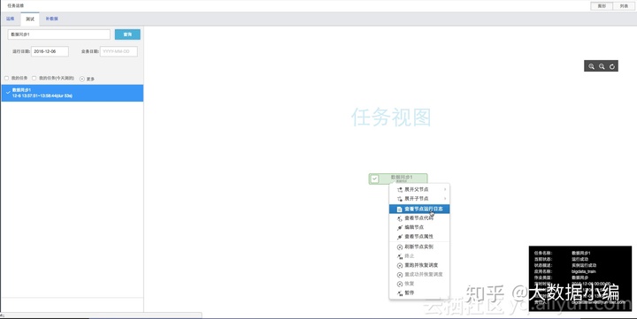This screenshot has height=319, width=637.
Task: Expand the 更多 filter options
Action: (87, 79)
